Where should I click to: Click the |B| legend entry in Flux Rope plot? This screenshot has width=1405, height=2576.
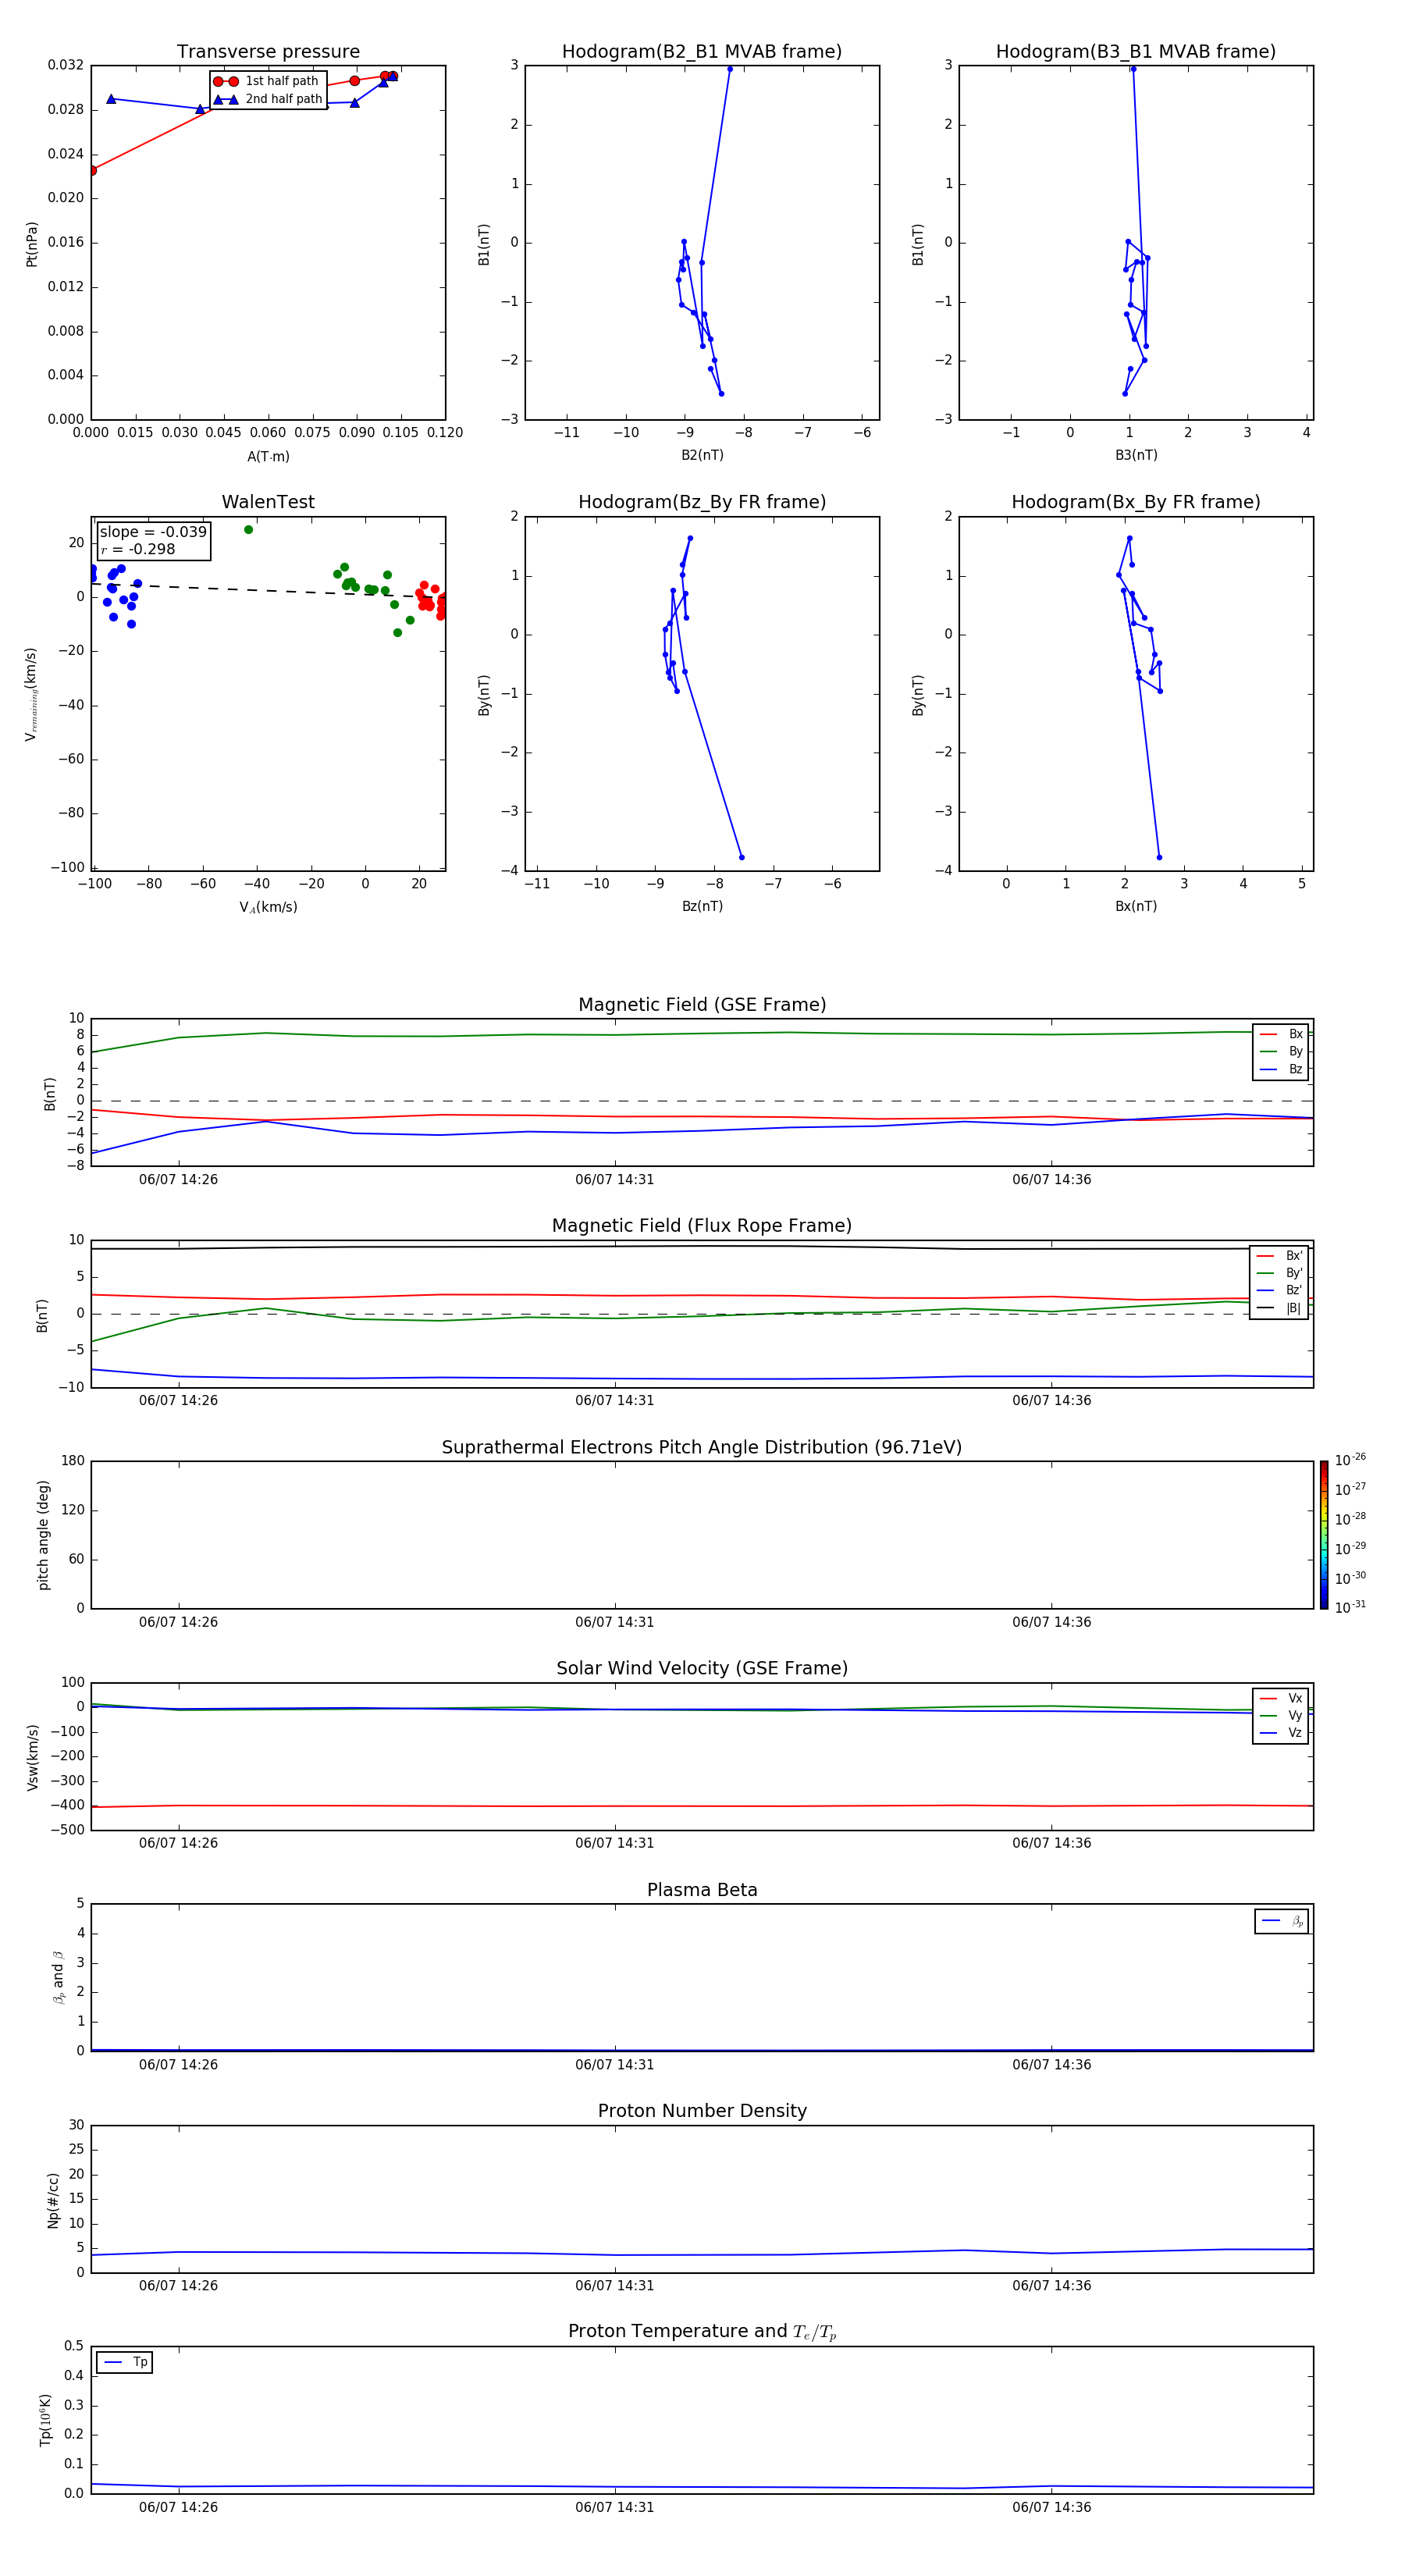1279,1308
